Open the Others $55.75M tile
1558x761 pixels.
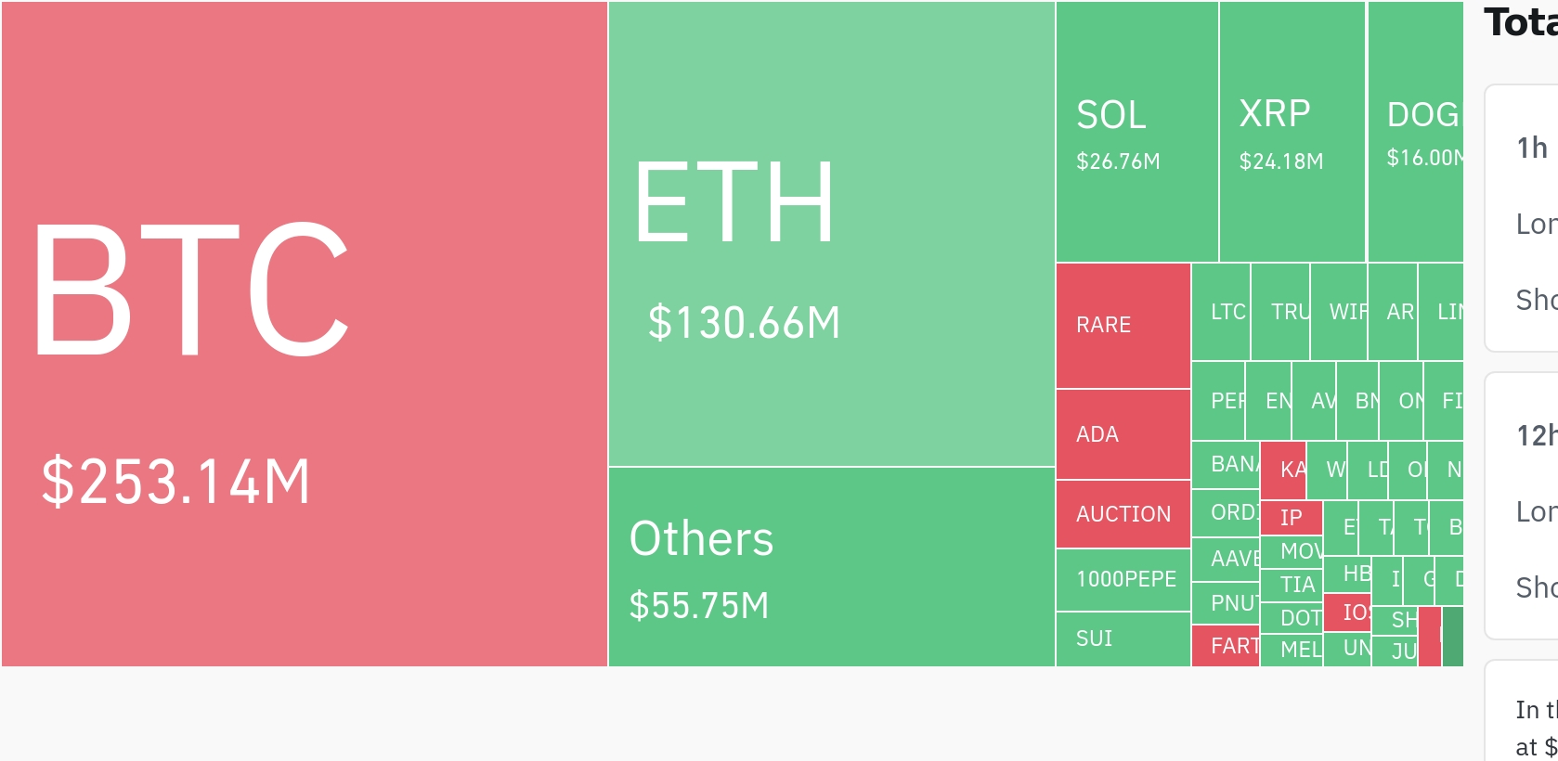pyautogui.click(x=831, y=567)
